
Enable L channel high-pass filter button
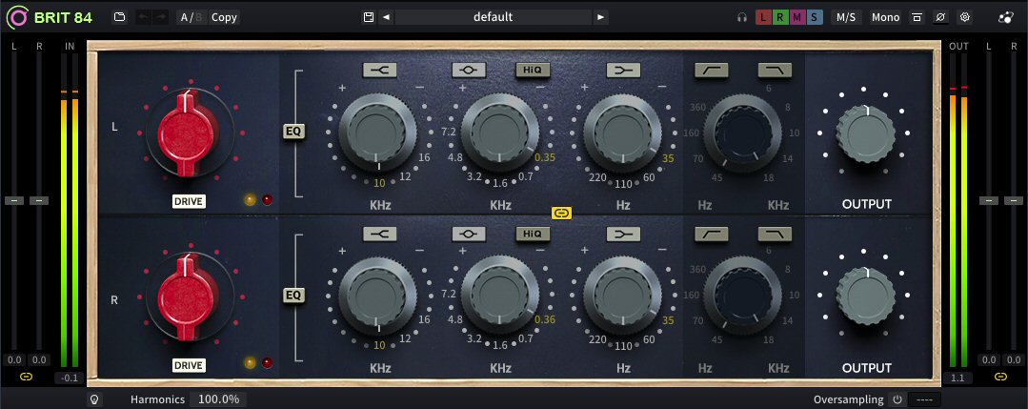[x=712, y=71]
